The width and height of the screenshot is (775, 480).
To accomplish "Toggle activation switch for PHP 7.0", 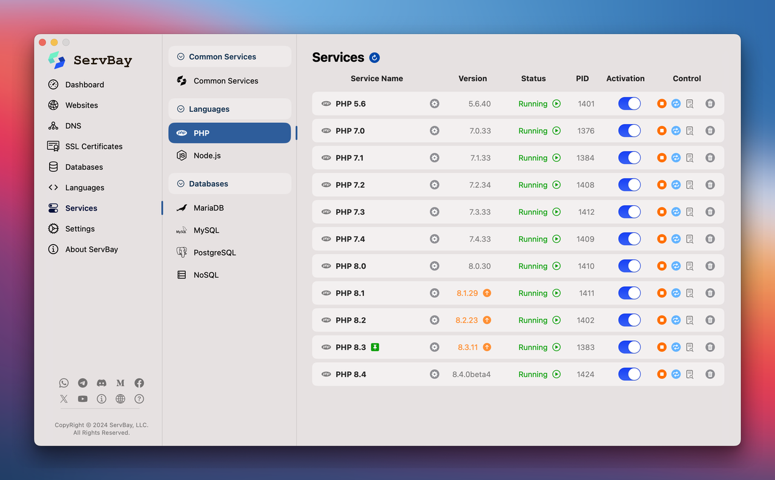I will pyautogui.click(x=629, y=131).
